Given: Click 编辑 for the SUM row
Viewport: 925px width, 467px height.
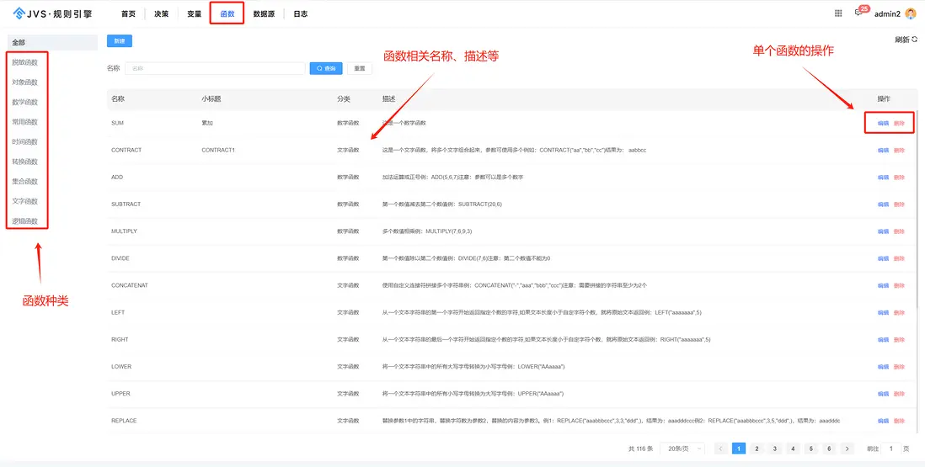Looking at the screenshot, I should [883, 123].
